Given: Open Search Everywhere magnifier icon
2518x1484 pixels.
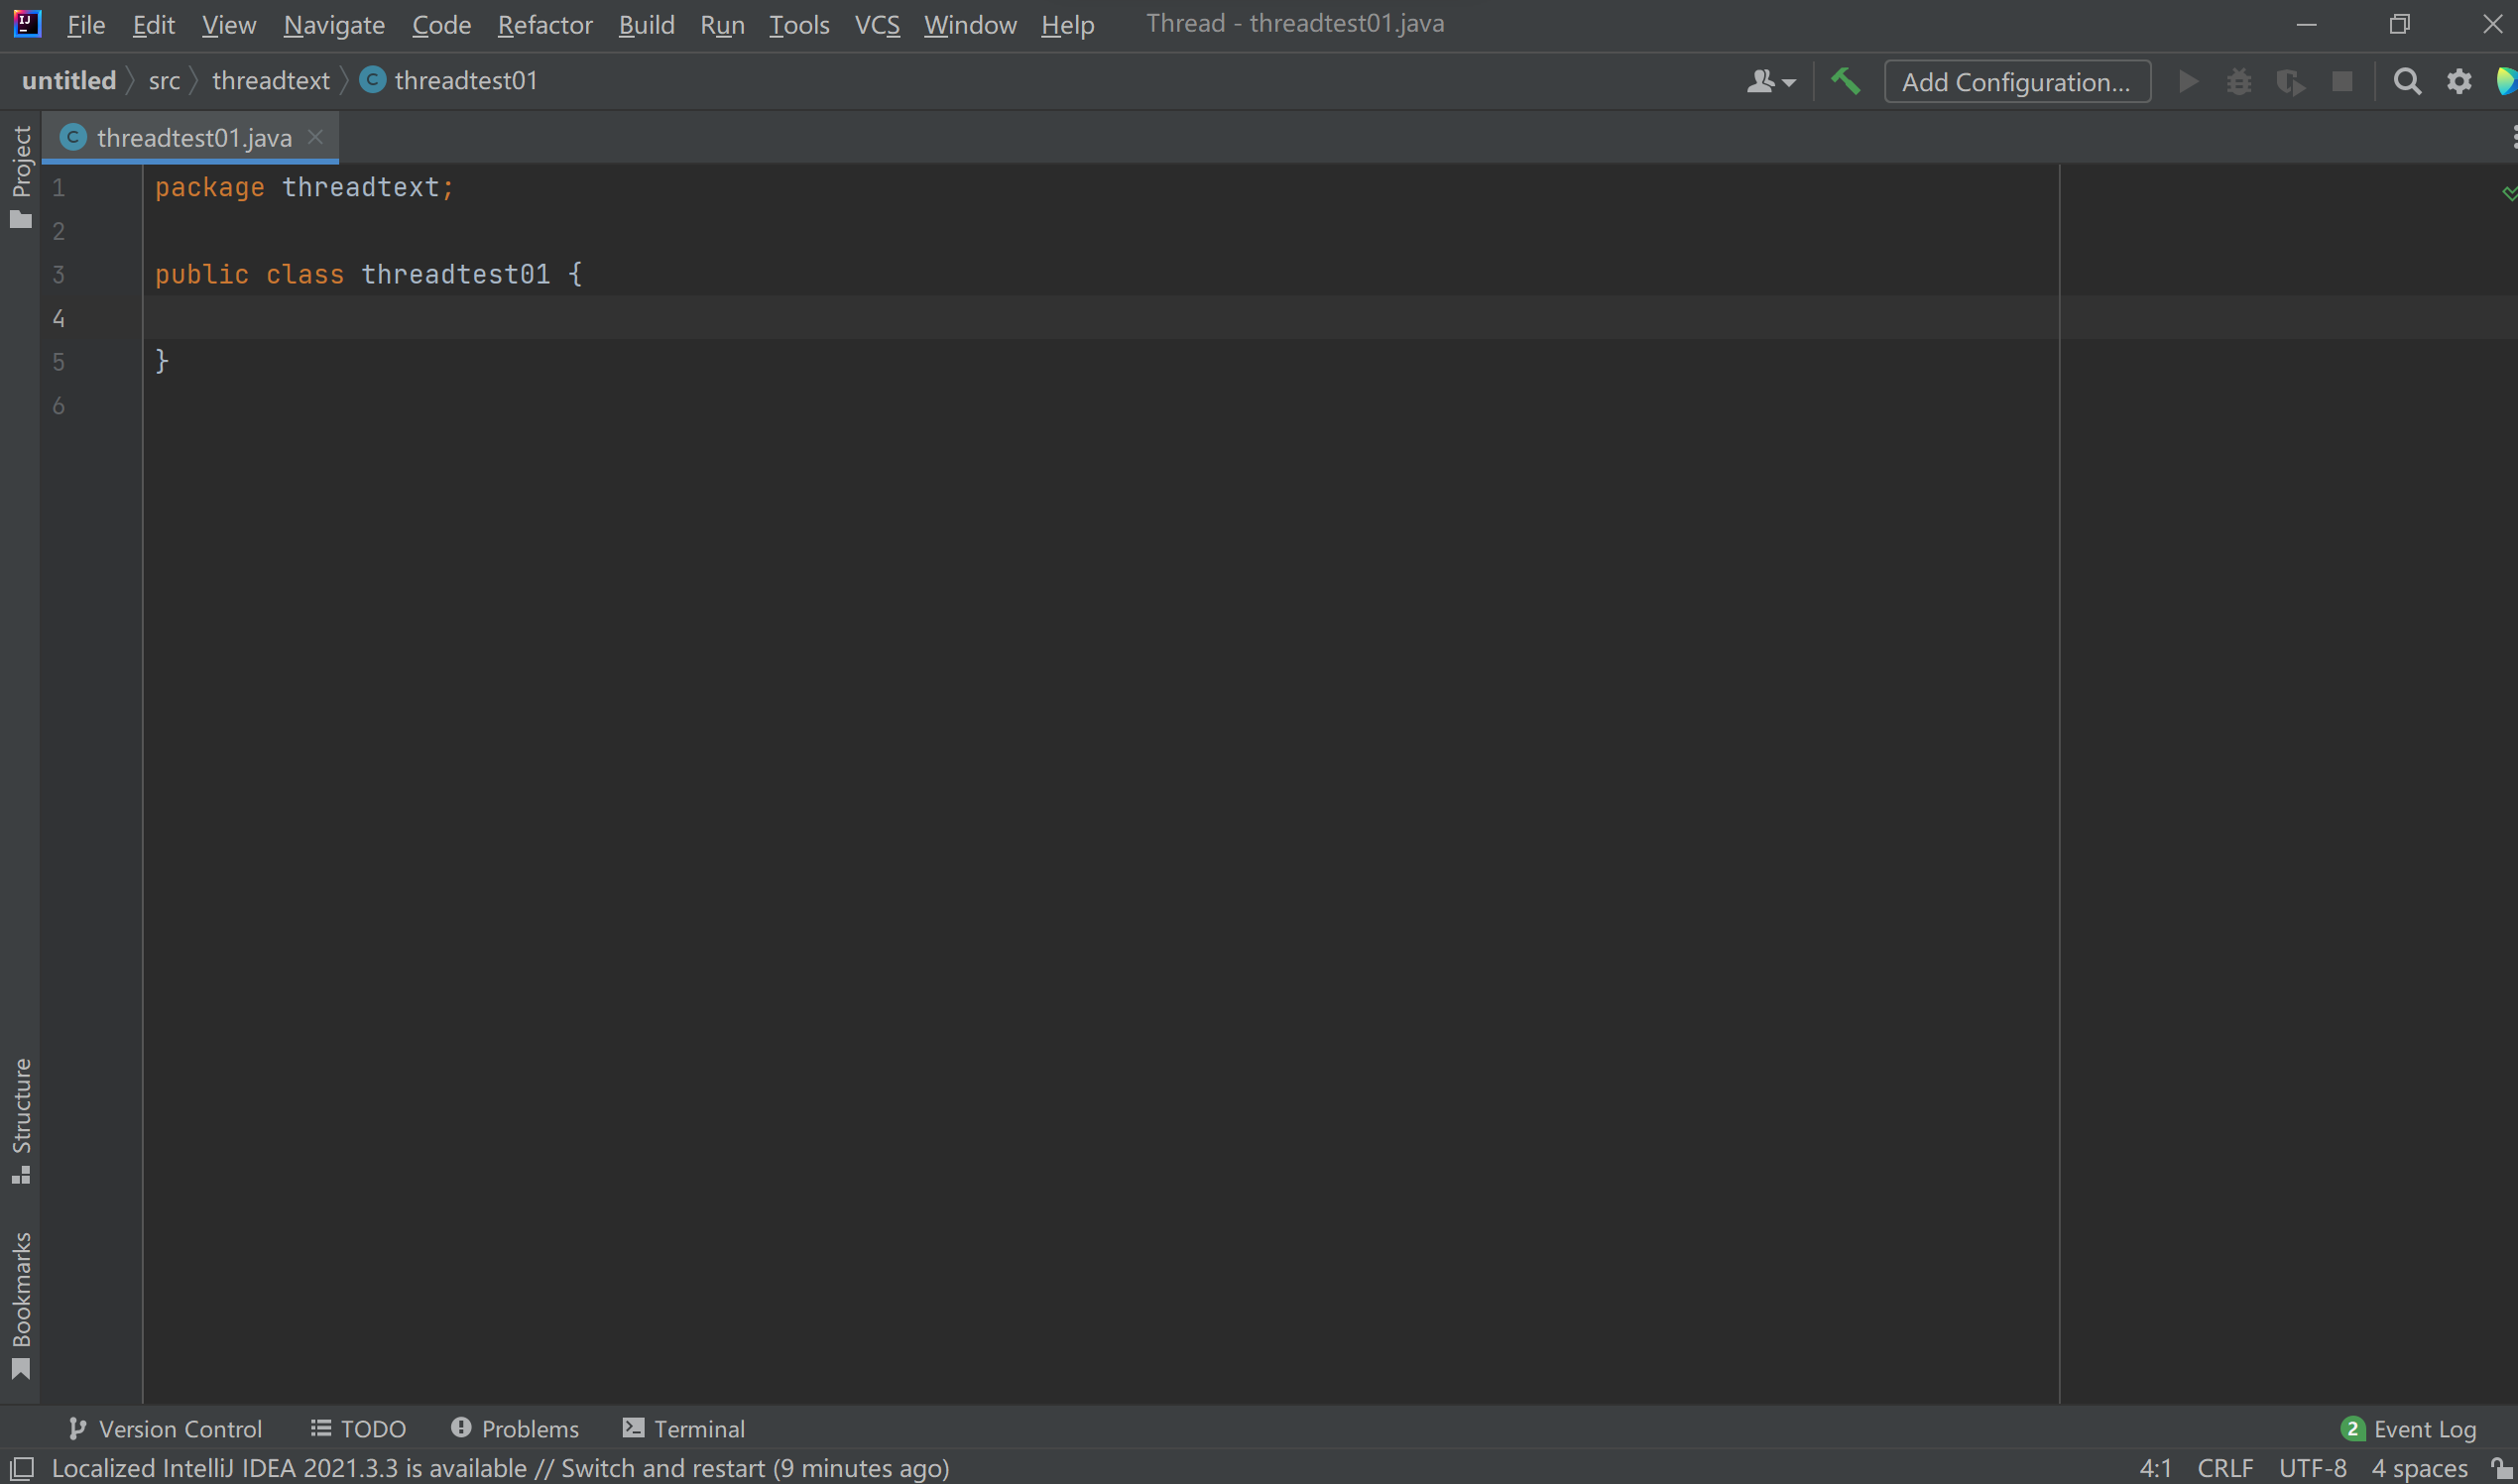Looking at the screenshot, I should pos(2407,81).
